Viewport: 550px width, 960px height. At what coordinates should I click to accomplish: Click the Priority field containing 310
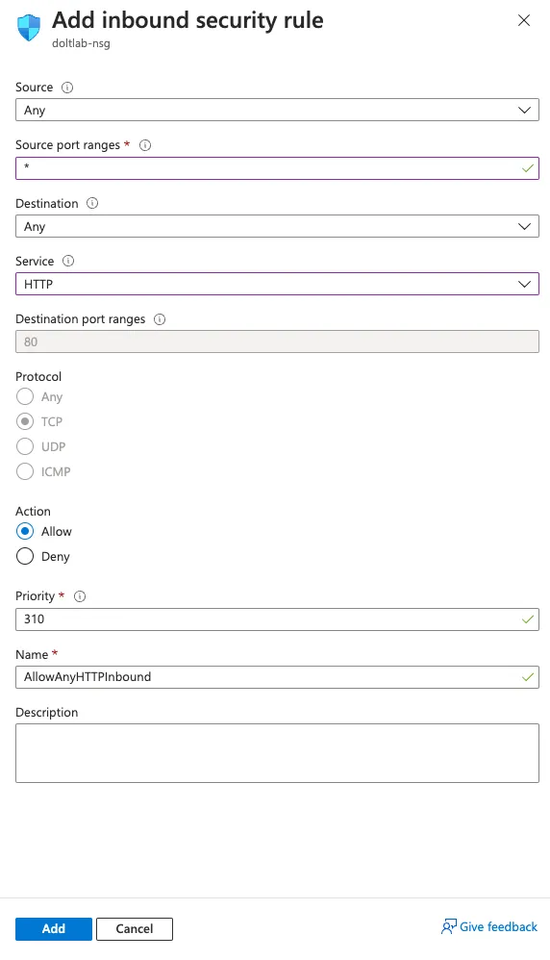pos(277,619)
